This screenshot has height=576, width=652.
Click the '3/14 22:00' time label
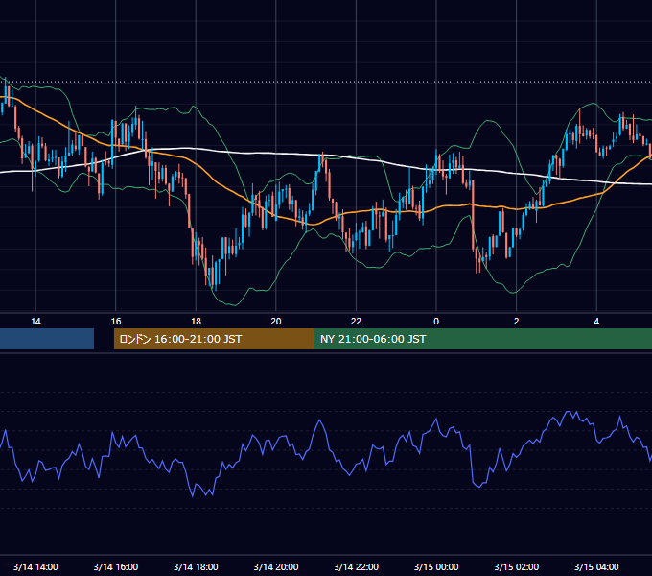point(357,566)
